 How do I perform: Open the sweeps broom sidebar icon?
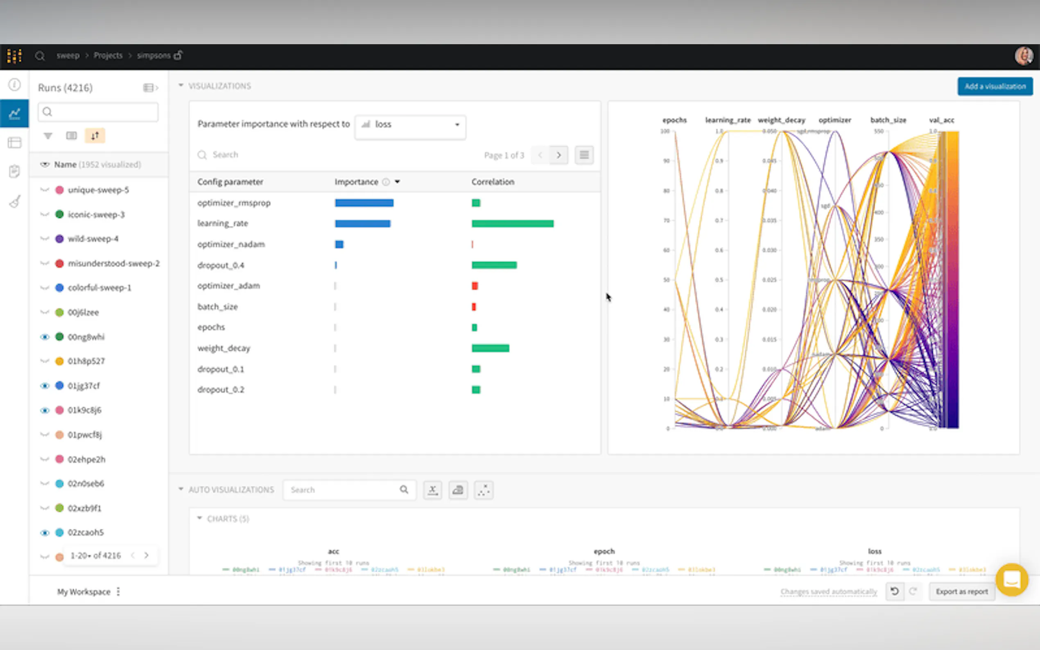point(15,201)
